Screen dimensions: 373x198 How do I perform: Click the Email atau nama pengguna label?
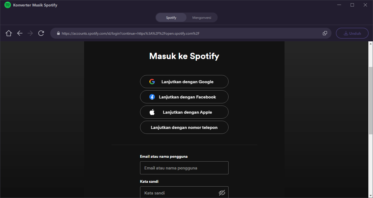click(x=164, y=156)
